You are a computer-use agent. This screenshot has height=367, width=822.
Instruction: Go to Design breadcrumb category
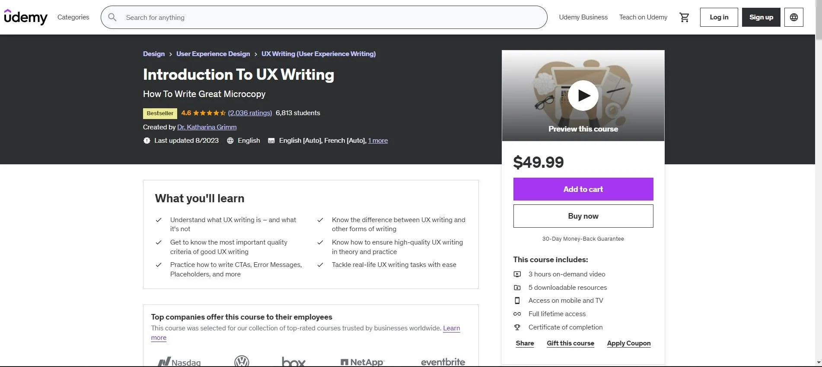click(x=154, y=54)
